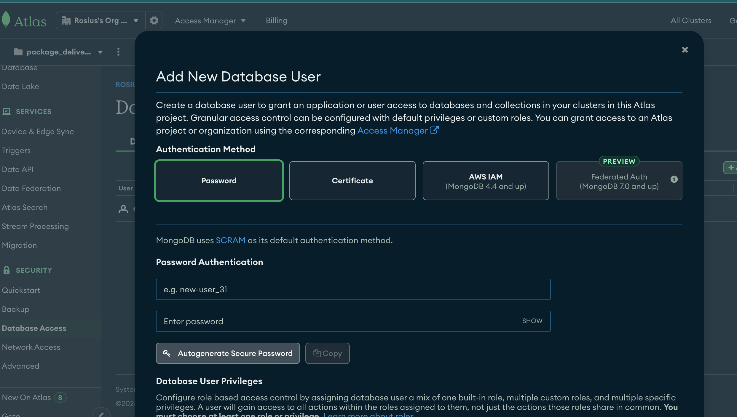Open organization settings gear icon
737x417 pixels.
(x=154, y=20)
